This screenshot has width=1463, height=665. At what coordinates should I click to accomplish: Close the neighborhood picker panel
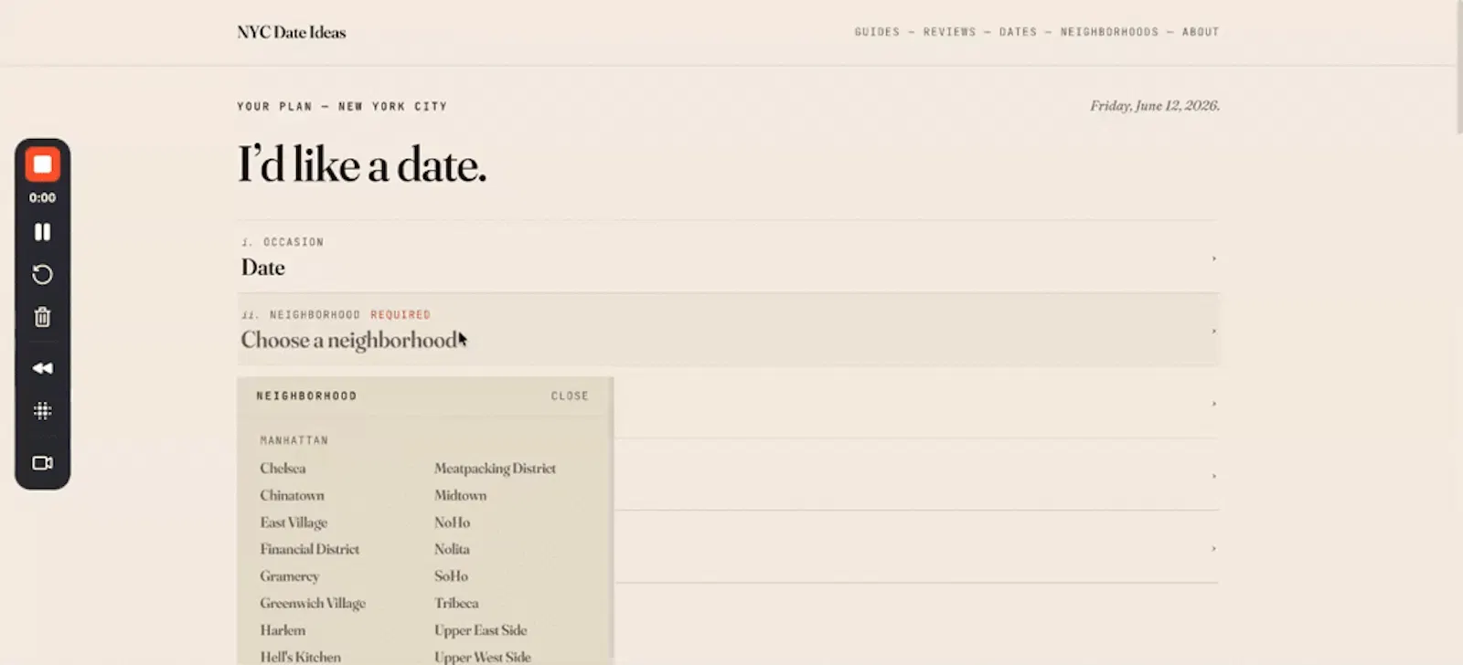click(570, 396)
